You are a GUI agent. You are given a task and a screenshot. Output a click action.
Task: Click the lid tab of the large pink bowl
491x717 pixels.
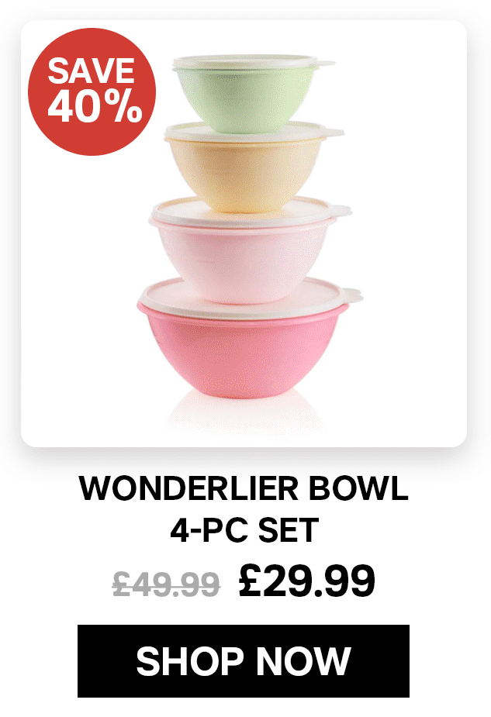pos(351,295)
